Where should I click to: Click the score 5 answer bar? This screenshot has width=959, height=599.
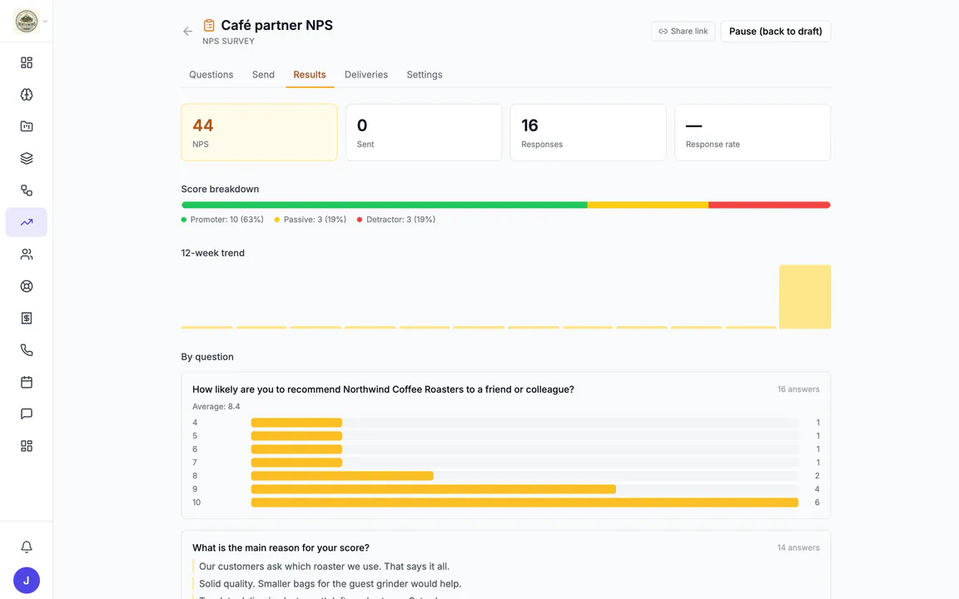[296, 436]
